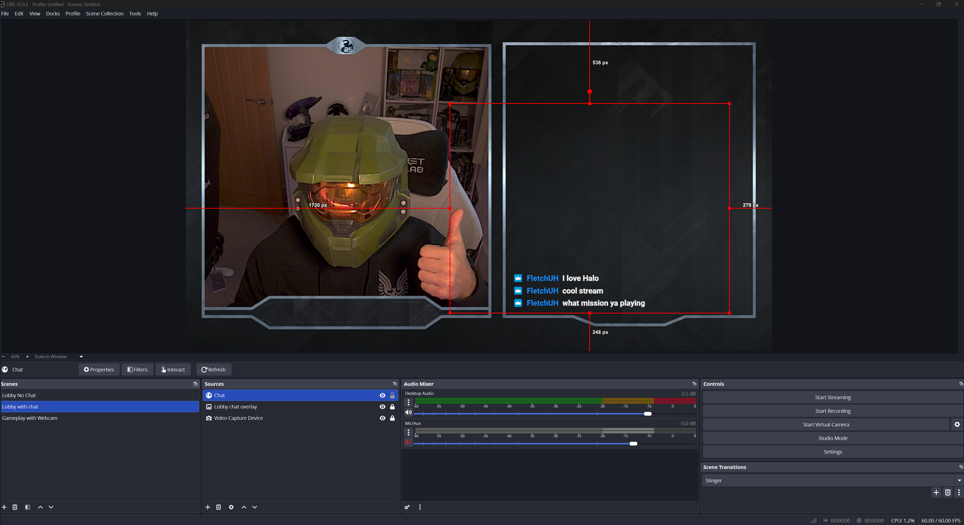Open the Scene Collection menu

pos(105,14)
